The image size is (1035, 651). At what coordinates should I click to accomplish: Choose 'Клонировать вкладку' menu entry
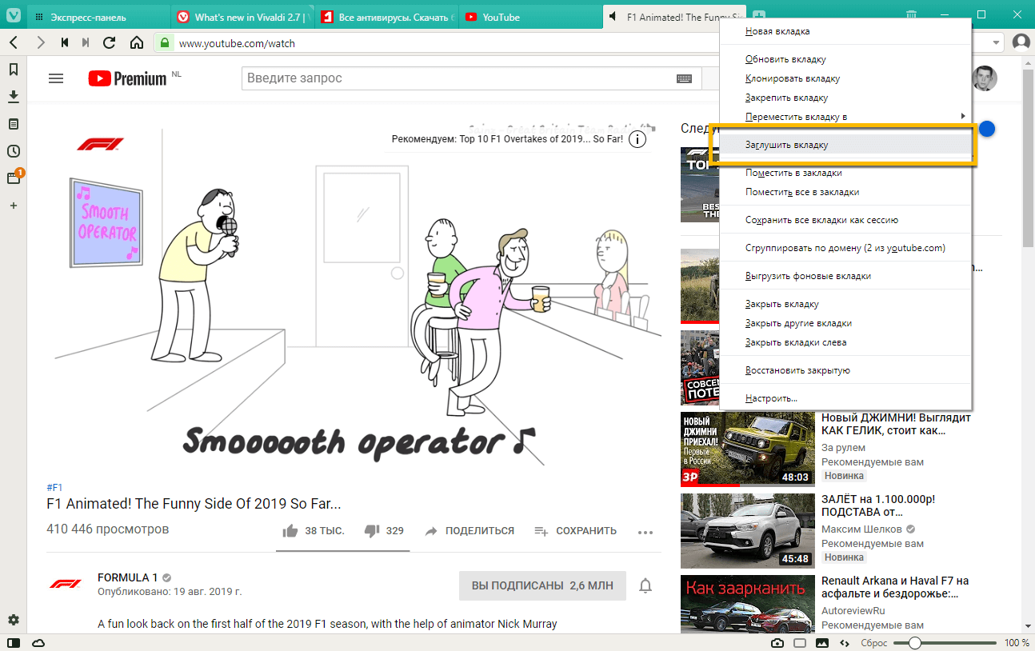pyautogui.click(x=846, y=78)
